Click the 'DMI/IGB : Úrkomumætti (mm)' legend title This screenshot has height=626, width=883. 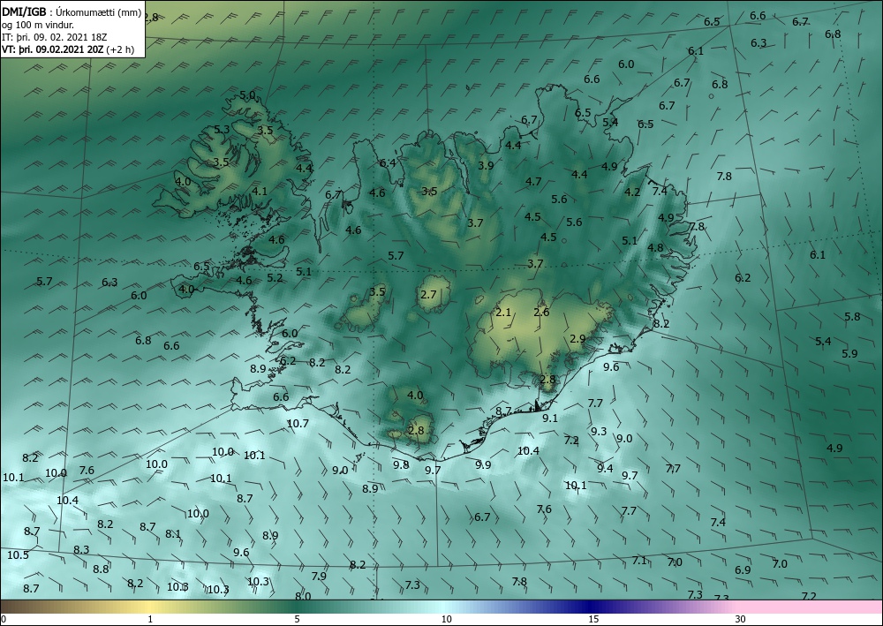[72, 12]
